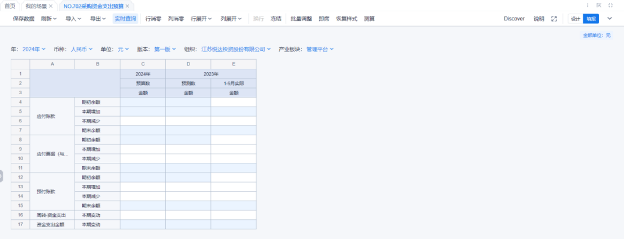The image size is (624, 239).
Task: Close the NO.702采购资金支出预算 tab
Action: pyautogui.click(x=128, y=6)
